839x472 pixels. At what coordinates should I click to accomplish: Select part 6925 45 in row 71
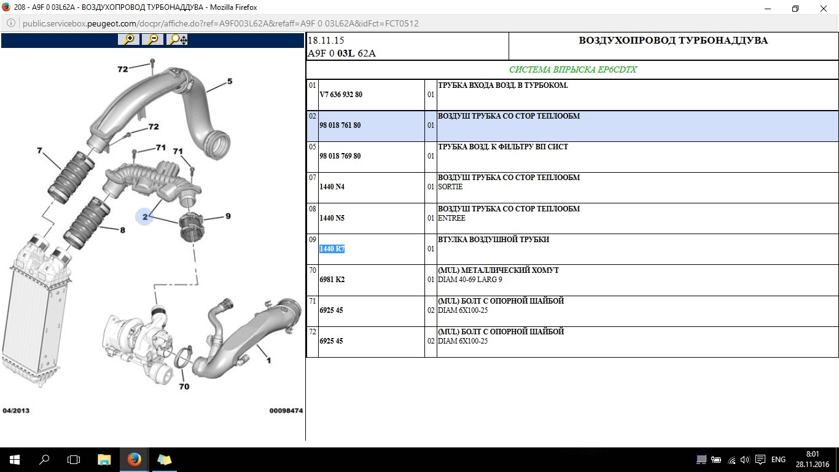331,310
